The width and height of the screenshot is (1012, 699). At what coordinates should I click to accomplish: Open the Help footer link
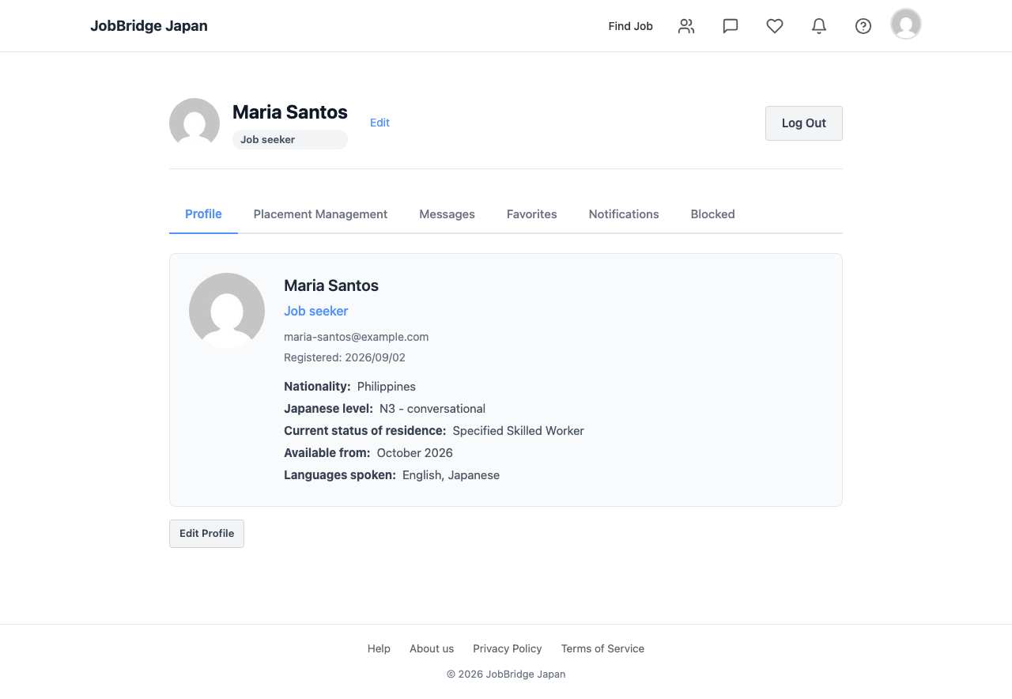point(379,648)
